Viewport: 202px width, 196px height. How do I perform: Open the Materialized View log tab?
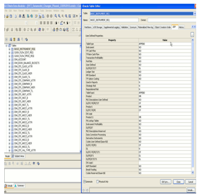tap(146, 27)
